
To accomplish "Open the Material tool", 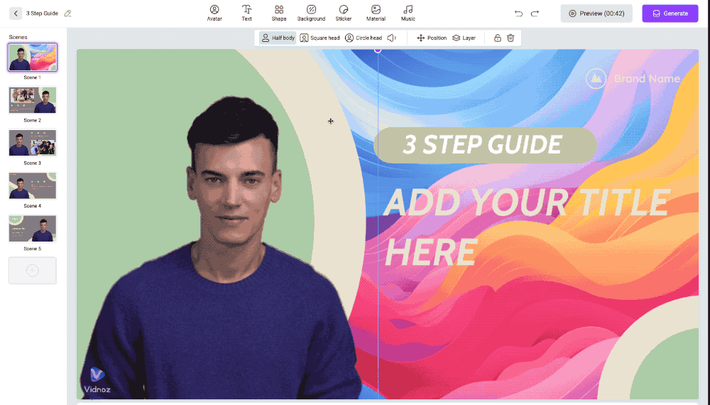I will [x=376, y=13].
